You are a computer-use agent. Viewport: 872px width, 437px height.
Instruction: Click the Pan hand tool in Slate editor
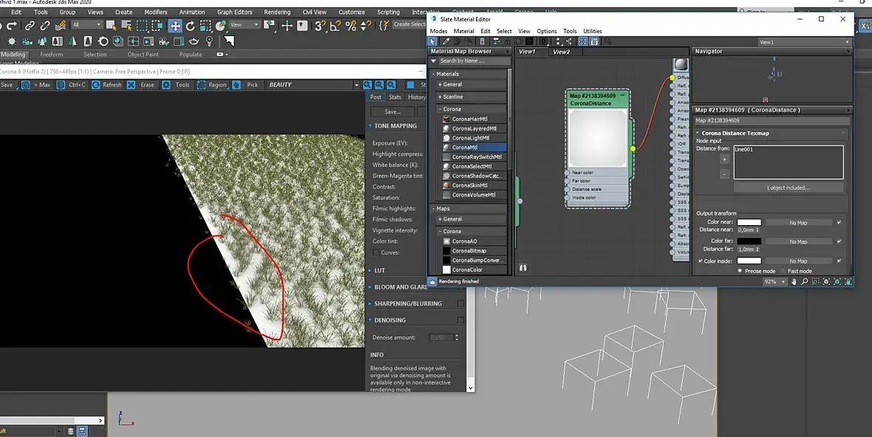click(794, 282)
